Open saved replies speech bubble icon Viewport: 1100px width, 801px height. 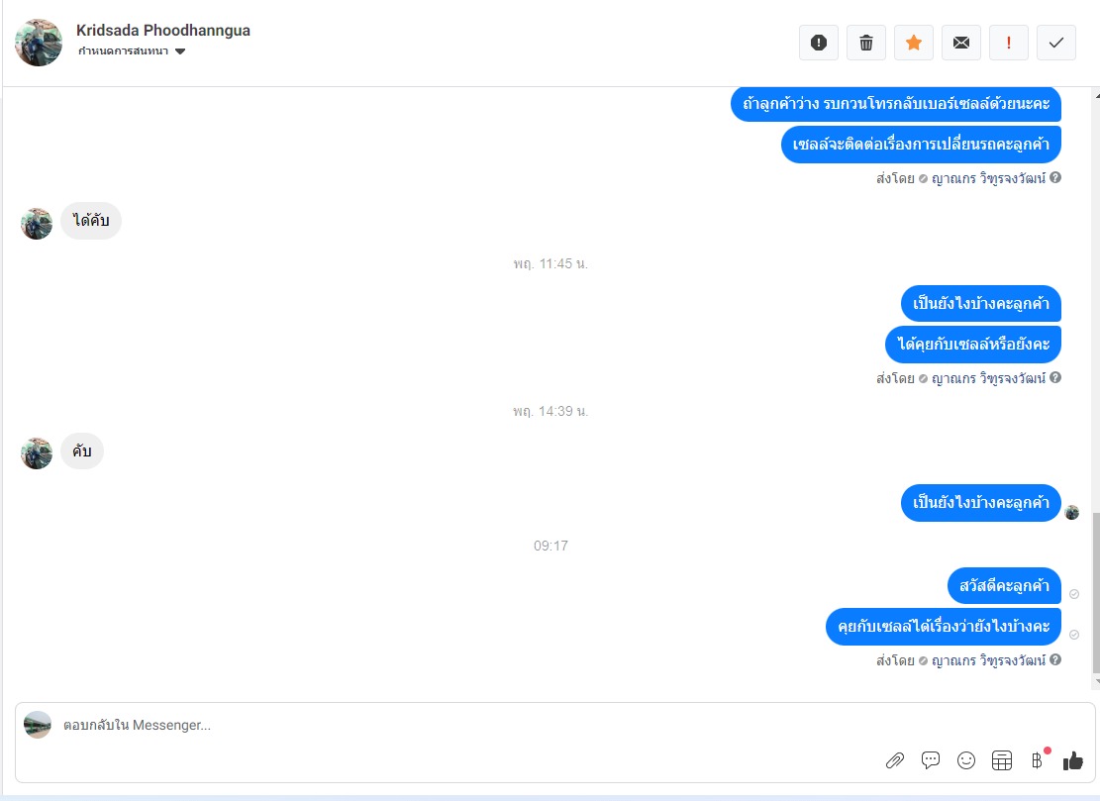click(x=931, y=760)
